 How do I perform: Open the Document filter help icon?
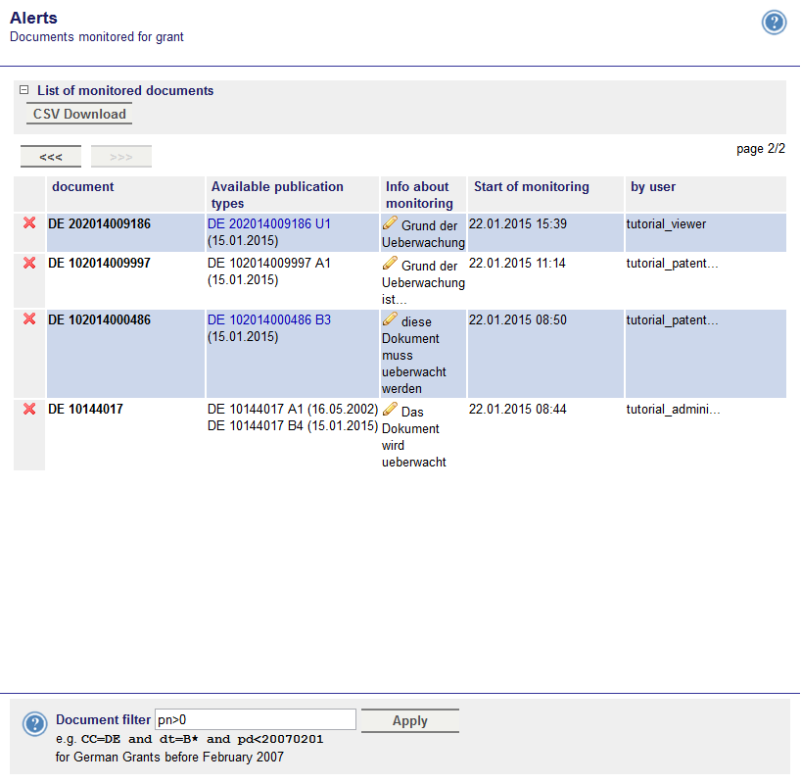coord(34,723)
